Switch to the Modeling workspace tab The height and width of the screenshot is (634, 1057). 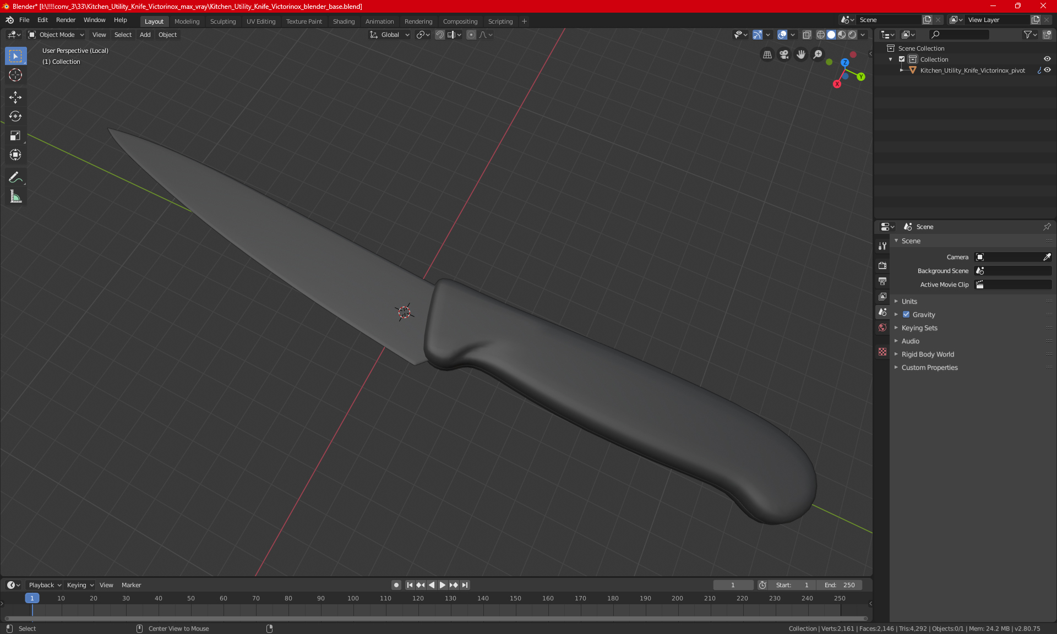[187, 21]
